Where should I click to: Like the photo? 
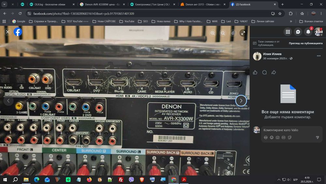pos(255,72)
